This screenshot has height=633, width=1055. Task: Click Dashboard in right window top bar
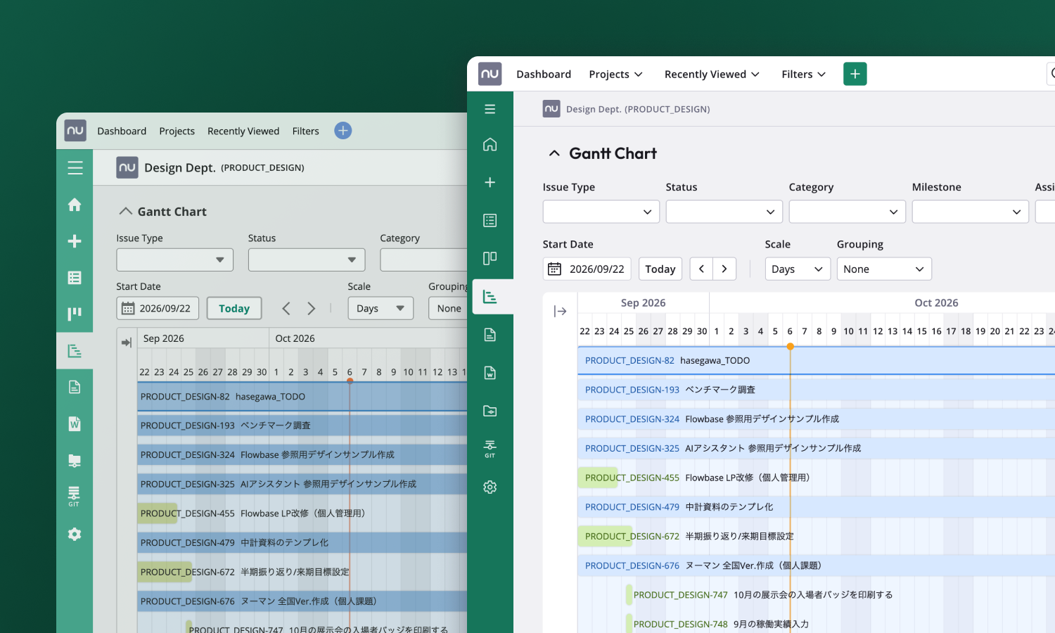point(544,74)
